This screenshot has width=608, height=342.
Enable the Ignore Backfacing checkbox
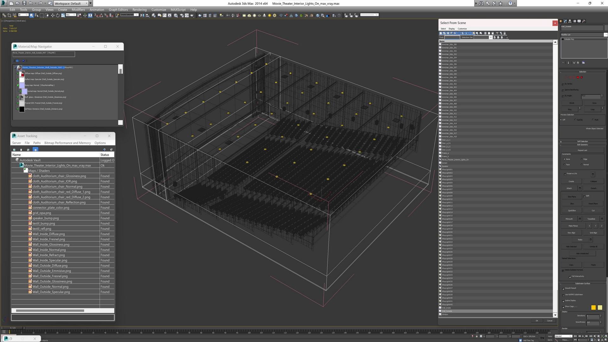pos(563,90)
